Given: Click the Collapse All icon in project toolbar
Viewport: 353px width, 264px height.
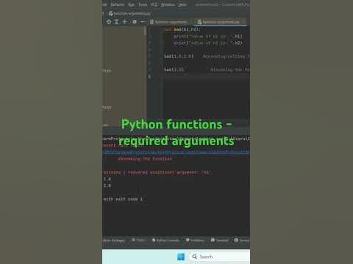Looking at the screenshot, I should click(x=125, y=22).
